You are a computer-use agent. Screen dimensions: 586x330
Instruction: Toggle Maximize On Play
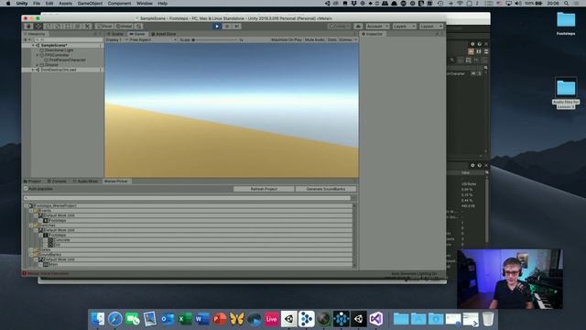click(287, 39)
